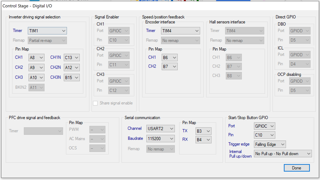
Task: Open the Encoder CH1 pin B6 dropdown
Action: pyautogui.click(x=169, y=58)
